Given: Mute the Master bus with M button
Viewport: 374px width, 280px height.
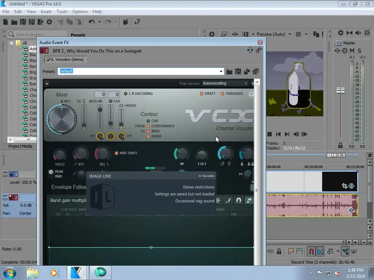Looking at the screenshot, I should [x=352, y=50].
